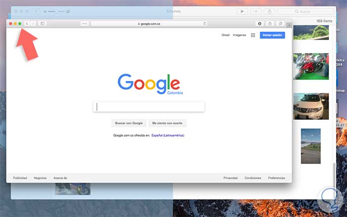Switch to Español (Latinoamérica)

(x=168, y=135)
